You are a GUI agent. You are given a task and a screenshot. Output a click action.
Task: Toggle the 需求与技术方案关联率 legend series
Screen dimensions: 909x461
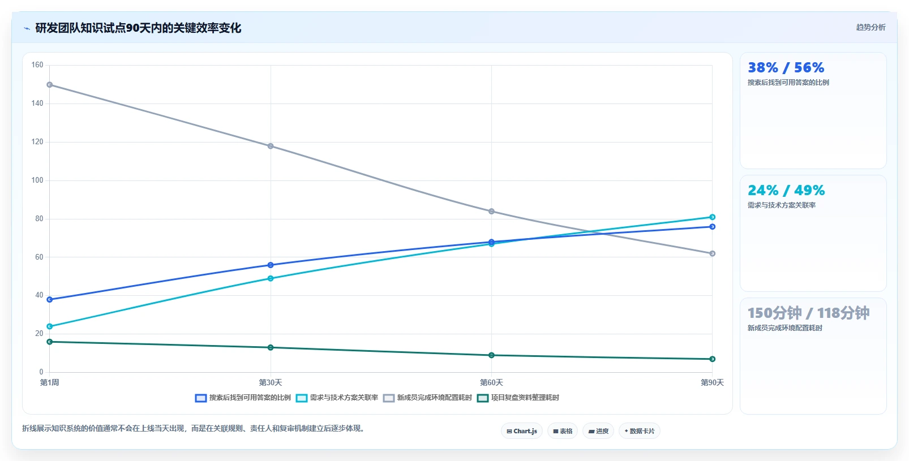tap(337, 398)
